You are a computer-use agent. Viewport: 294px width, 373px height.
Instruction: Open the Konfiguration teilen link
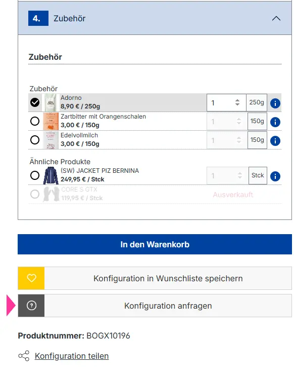click(72, 356)
